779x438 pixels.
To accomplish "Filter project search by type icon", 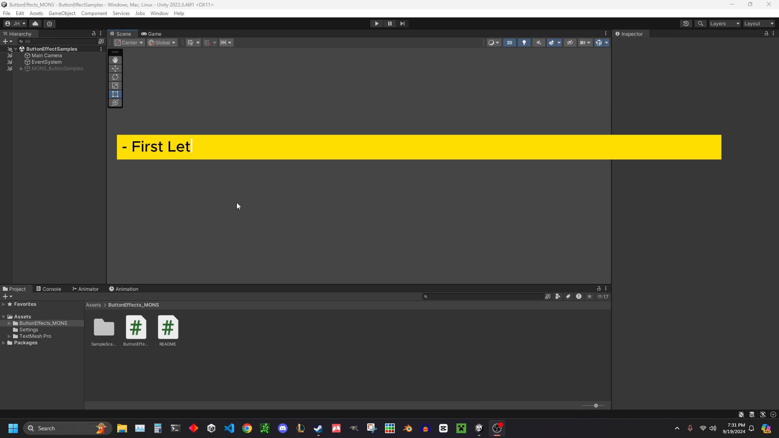I will (558, 296).
